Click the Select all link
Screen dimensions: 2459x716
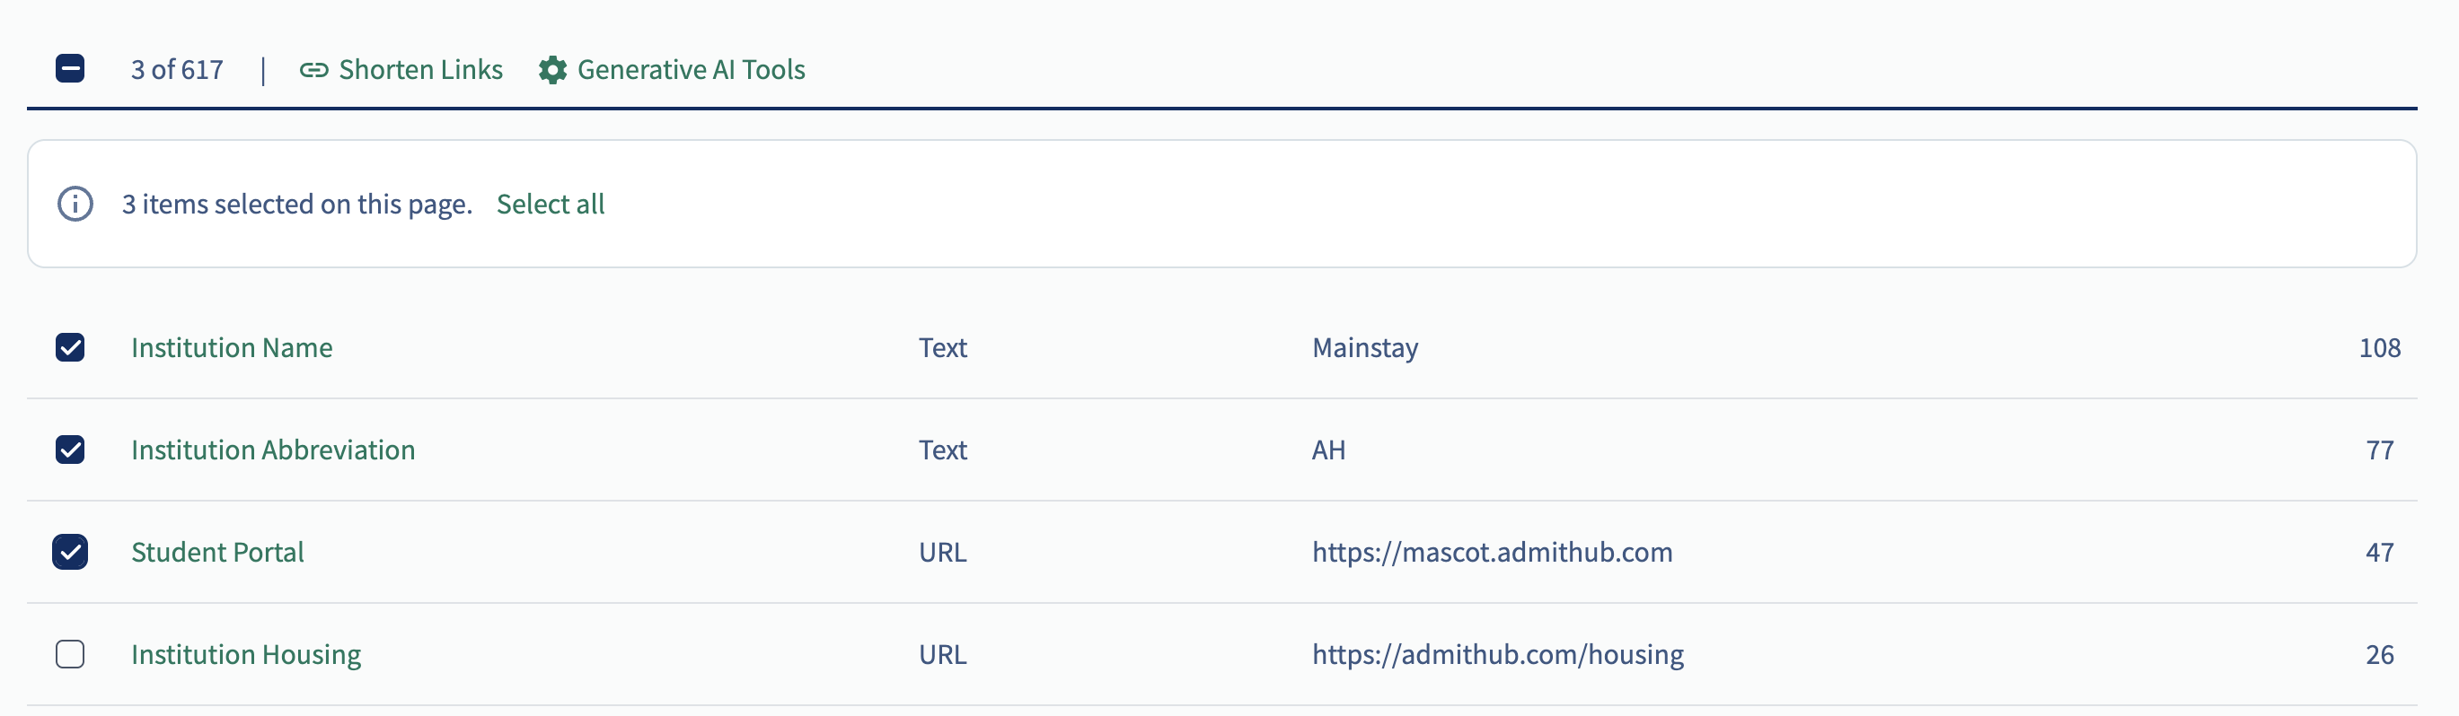[551, 204]
